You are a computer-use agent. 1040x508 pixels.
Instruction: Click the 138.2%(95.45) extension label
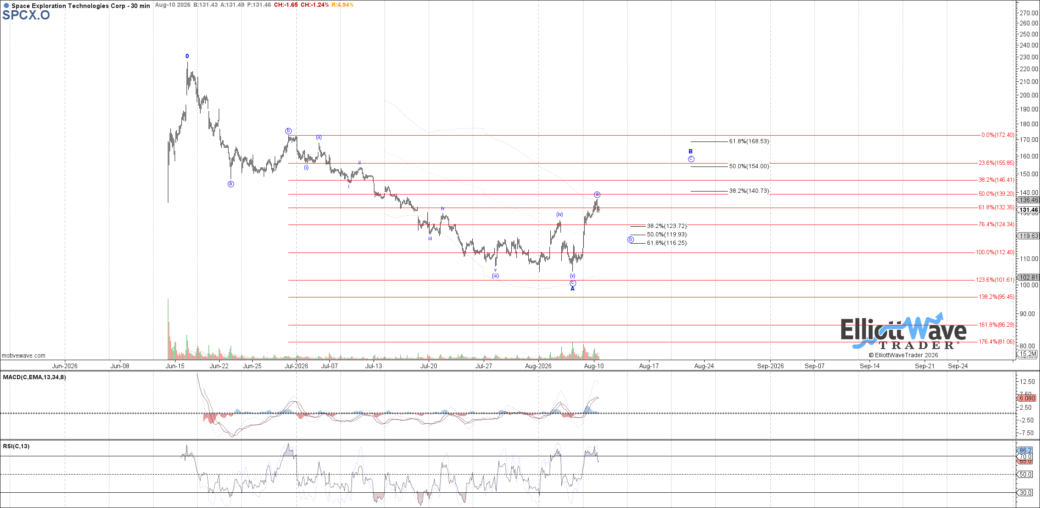pos(996,297)
